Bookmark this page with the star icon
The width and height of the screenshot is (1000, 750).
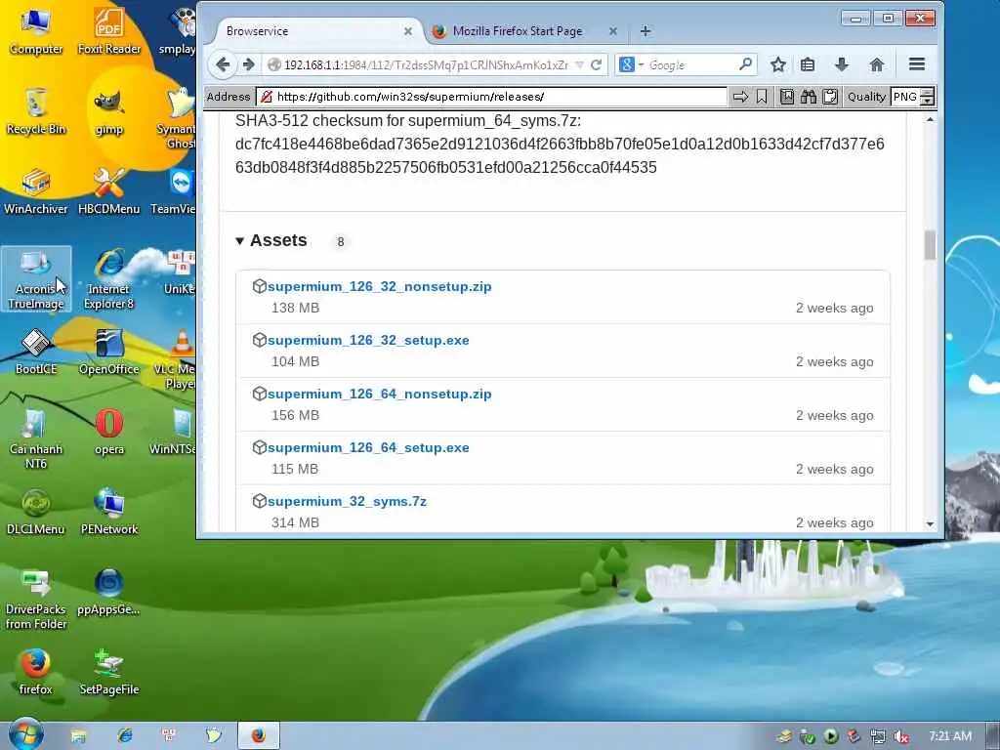tap(777, 64)
